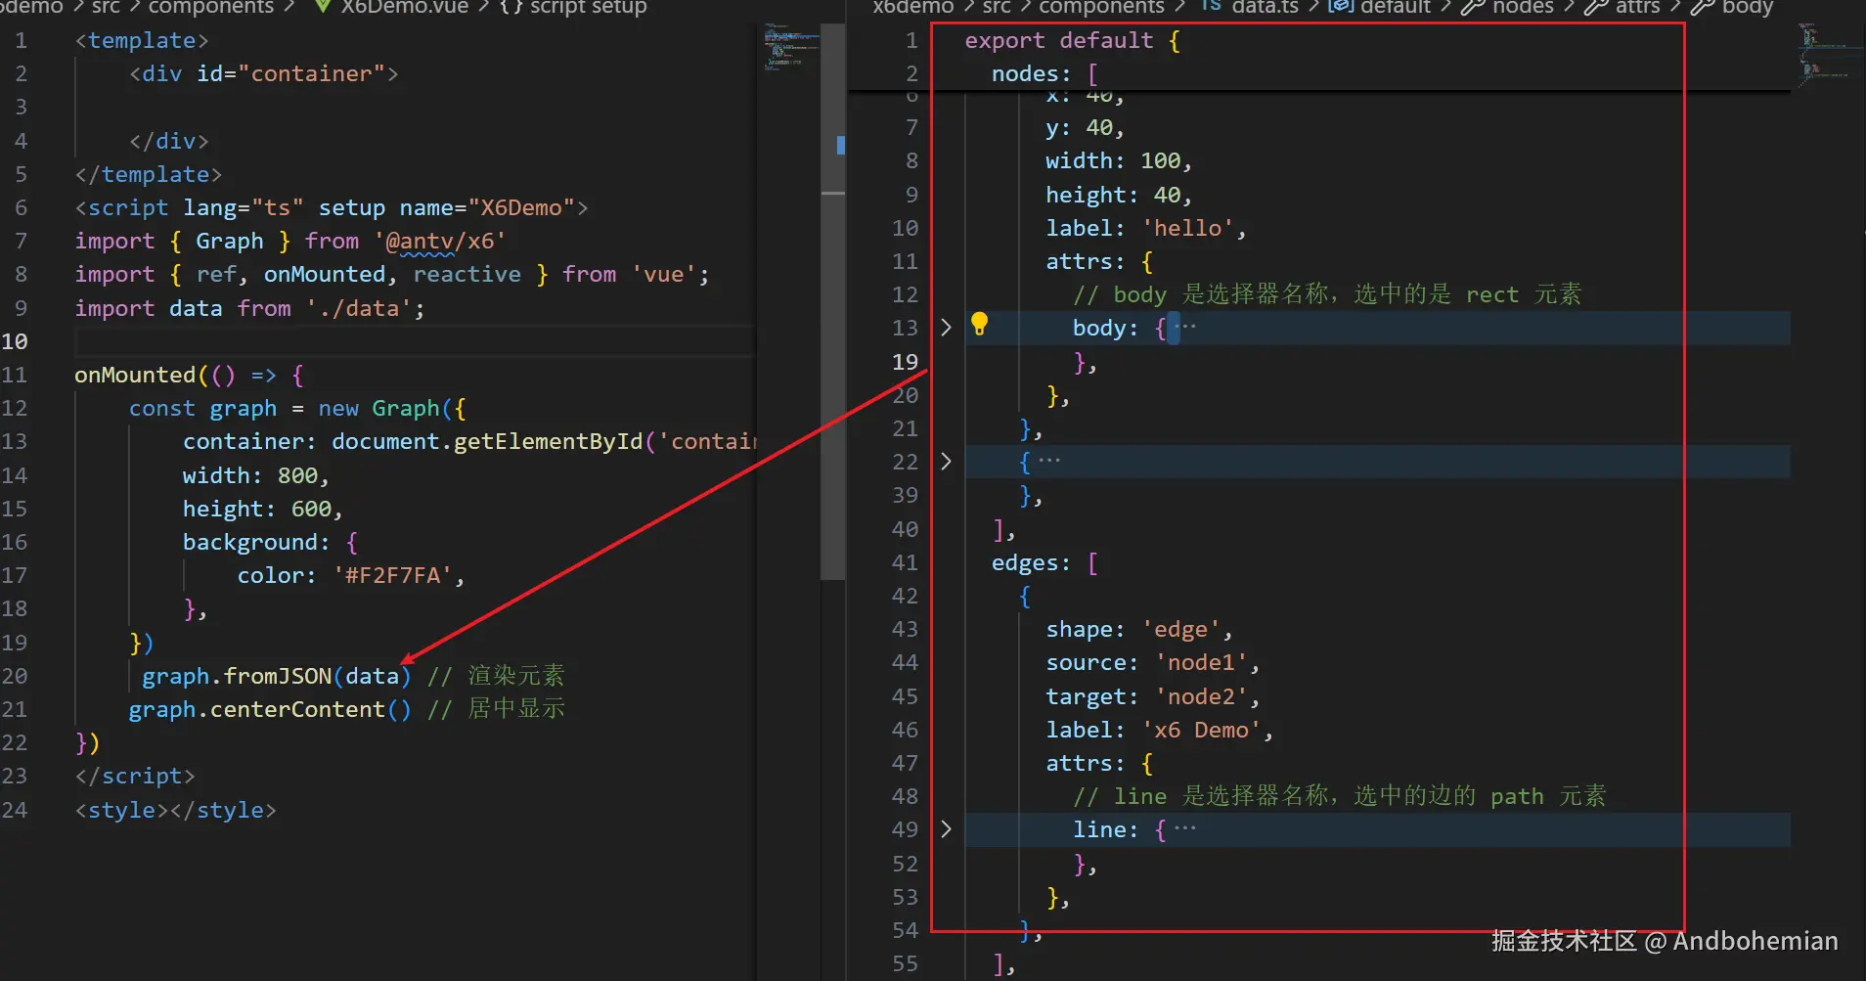Click line number 10 in left editor

[15, 341]
